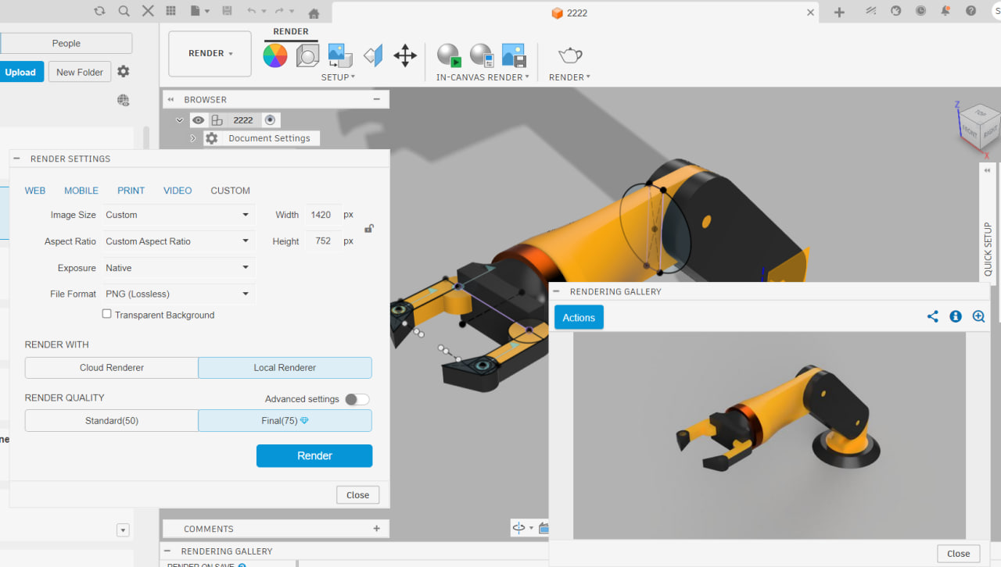This screenshot has width=1001, height=567.
Task: Open the Job Status clock icon
Action: point(920,11)
